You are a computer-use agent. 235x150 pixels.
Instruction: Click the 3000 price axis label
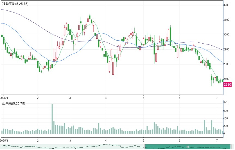(x=226, y=35)
